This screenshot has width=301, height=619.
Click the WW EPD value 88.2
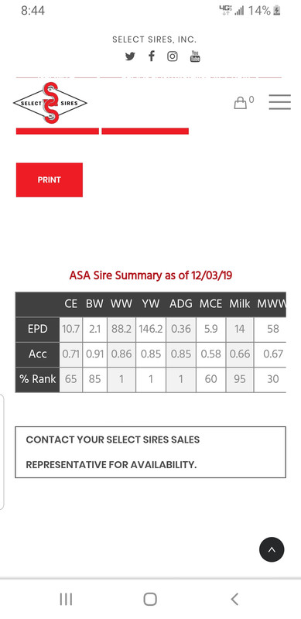click(x=121, y=329)
